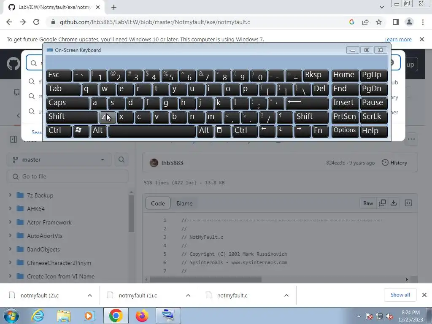432x324 pixels.
Task: Switch to the Blame tab
Action: click(x=185, y=203)
